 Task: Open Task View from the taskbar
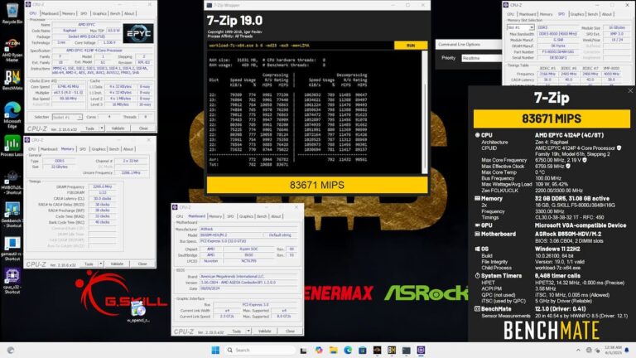[x=303, y=351]
